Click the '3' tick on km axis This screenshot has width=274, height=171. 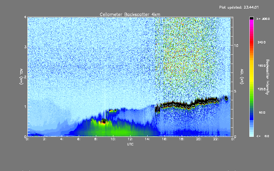[x=25, y=47]
